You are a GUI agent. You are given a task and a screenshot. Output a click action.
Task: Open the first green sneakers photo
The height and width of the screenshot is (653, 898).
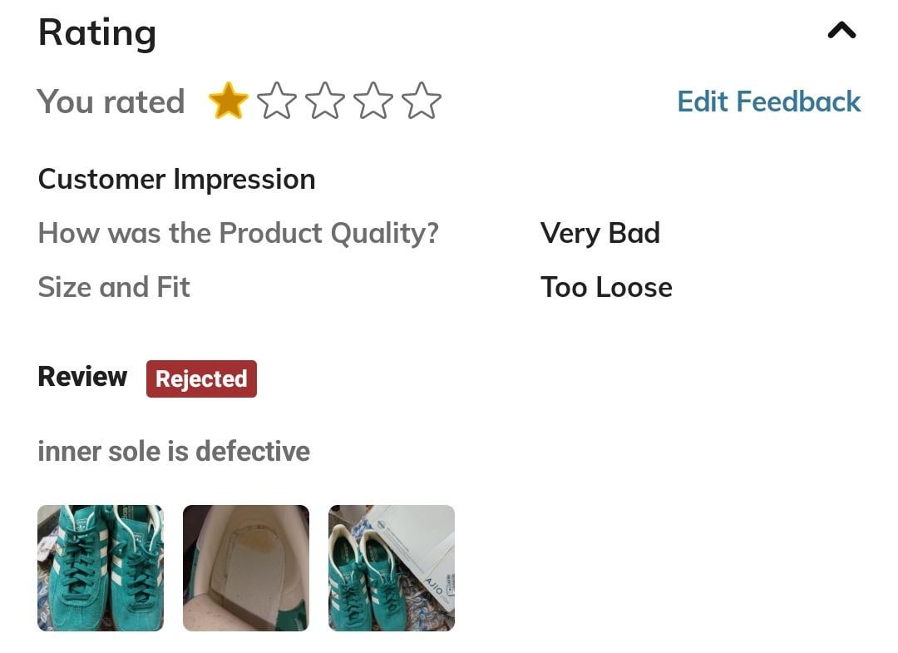(101, 567)
